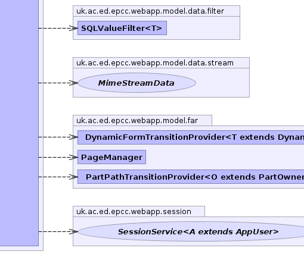
Task: Click the uk.ac.ed.epcc.webapp.model.data.filter package label
Action: click(150, 11)
